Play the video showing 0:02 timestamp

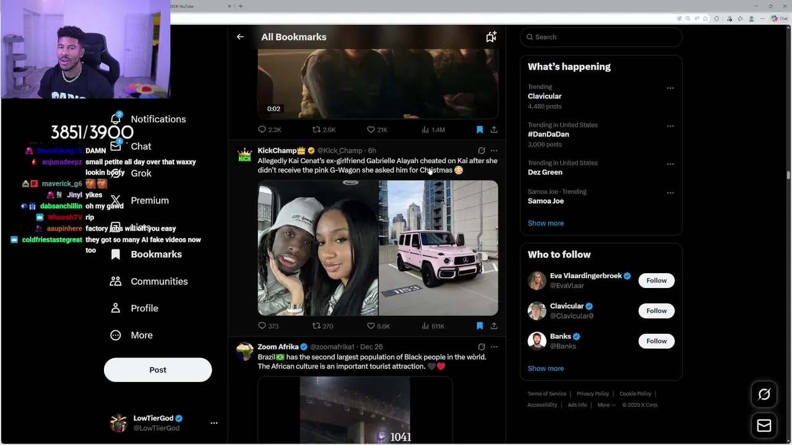[x=377, y=83]
